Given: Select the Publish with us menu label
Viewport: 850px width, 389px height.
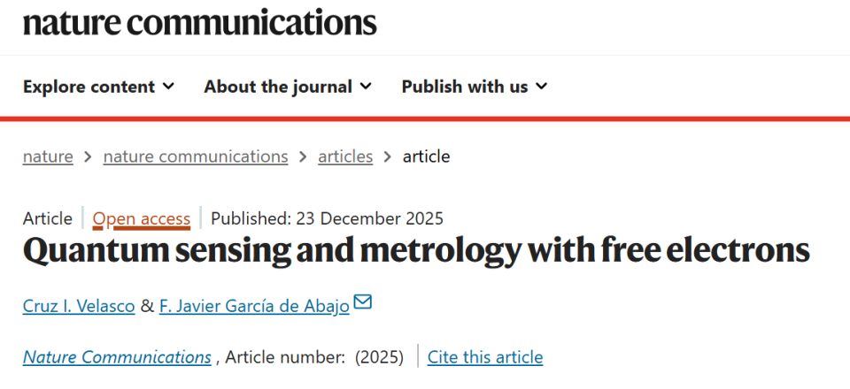Looking at the screenshot, I should click(465, 87).
